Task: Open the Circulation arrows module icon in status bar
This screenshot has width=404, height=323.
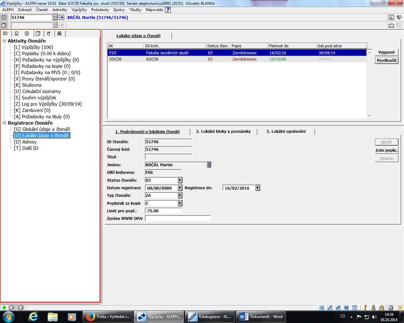Action: click(x=338, y=308)
